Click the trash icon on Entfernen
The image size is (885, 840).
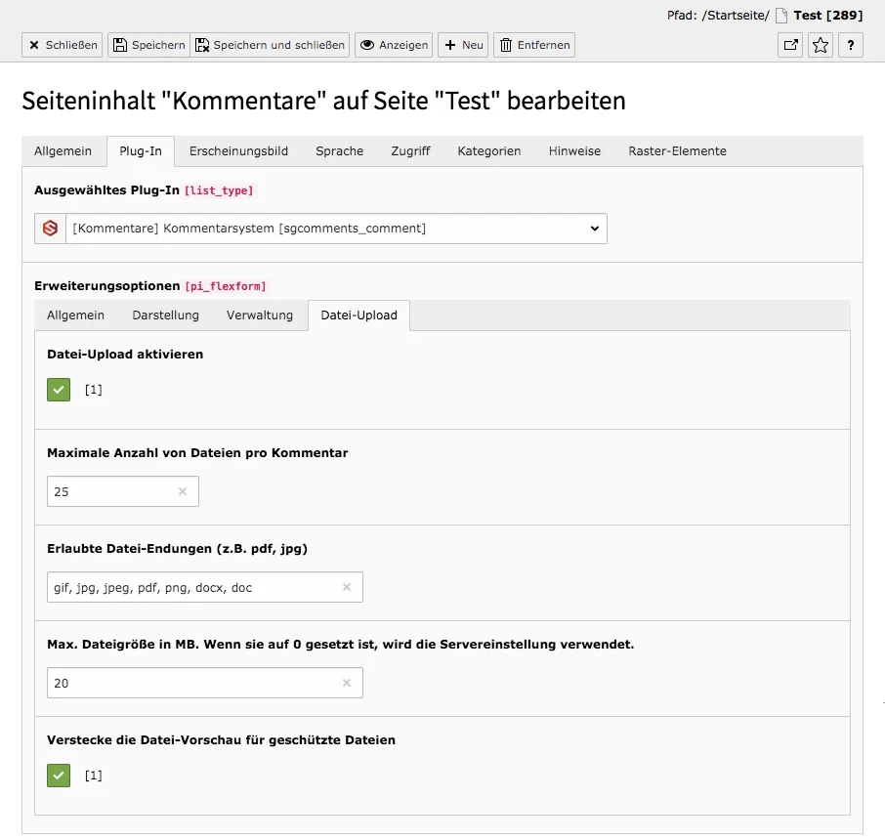[506, 45]
